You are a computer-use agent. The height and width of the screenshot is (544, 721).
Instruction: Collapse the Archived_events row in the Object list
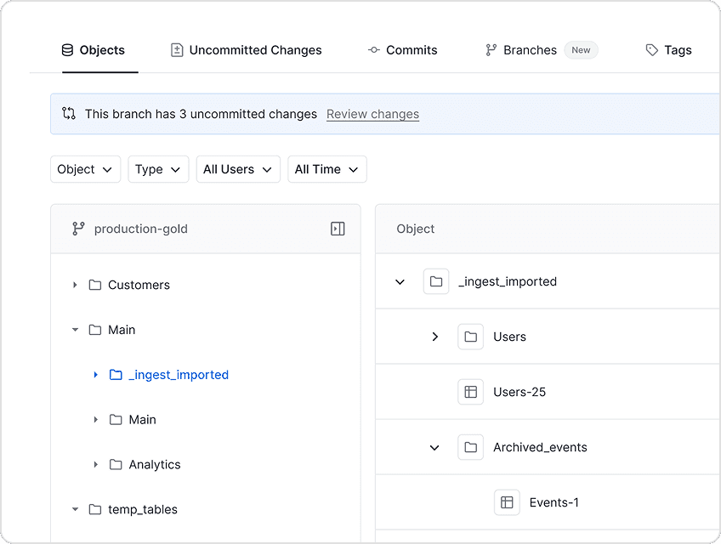click(x=434, y=447)
